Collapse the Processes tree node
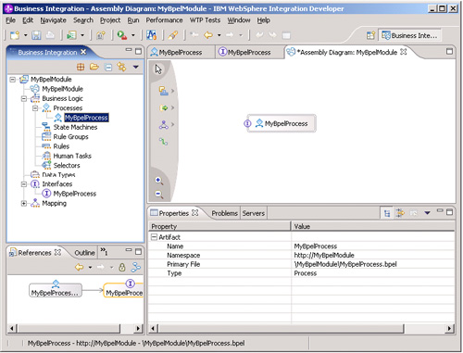 click(35, 108)
